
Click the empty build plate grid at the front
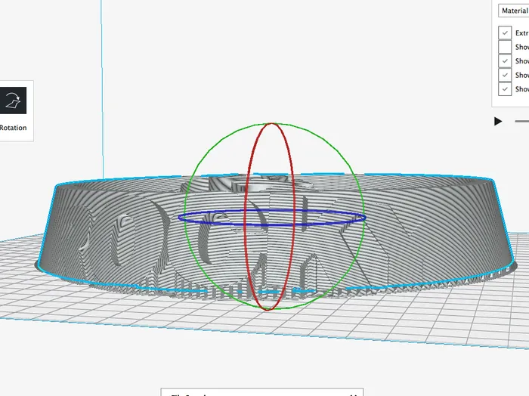coord(264,348)
